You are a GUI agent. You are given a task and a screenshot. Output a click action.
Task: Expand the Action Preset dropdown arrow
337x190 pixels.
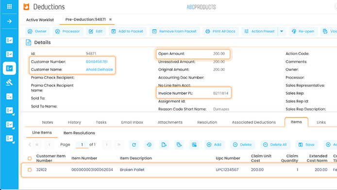click(282, 31)
